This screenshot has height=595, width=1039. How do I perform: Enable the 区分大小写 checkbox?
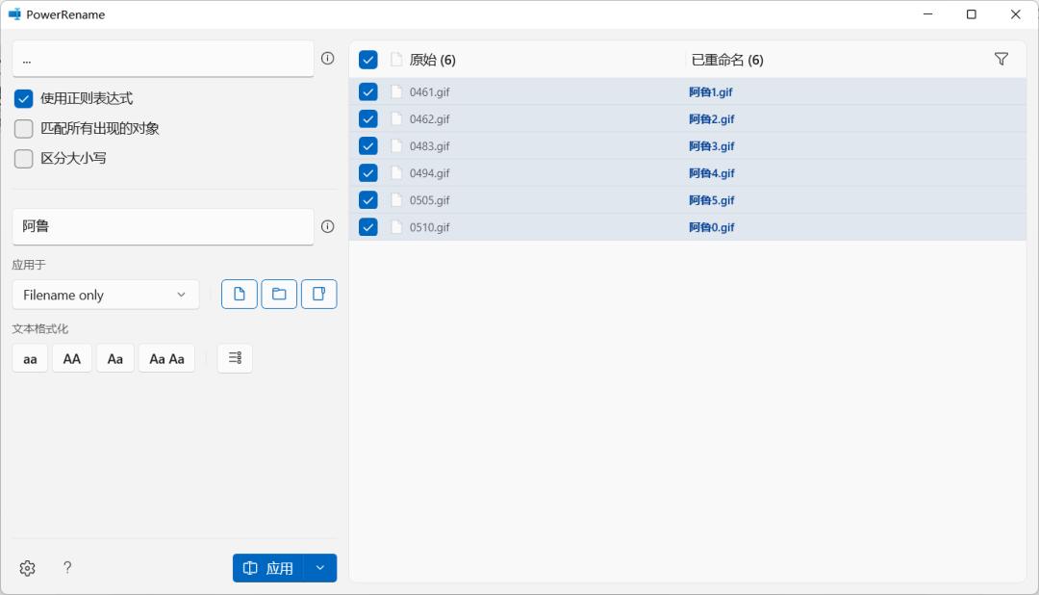click(x=23, y=158)
